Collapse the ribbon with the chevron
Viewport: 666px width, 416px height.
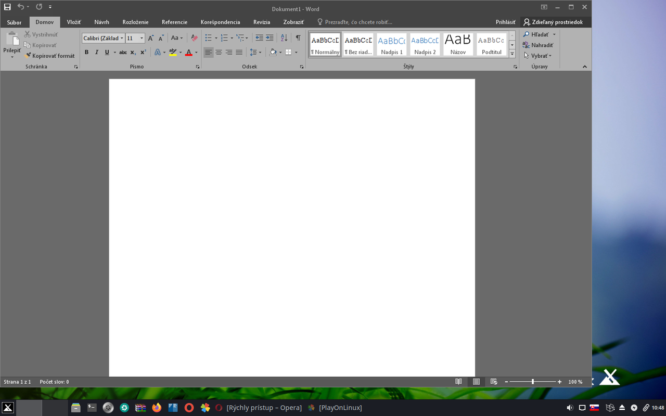click(x=584, y=67)
